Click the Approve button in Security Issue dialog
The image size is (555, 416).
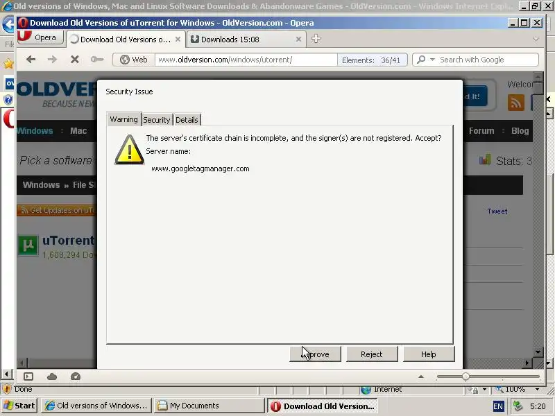click(x=315, y=354)
